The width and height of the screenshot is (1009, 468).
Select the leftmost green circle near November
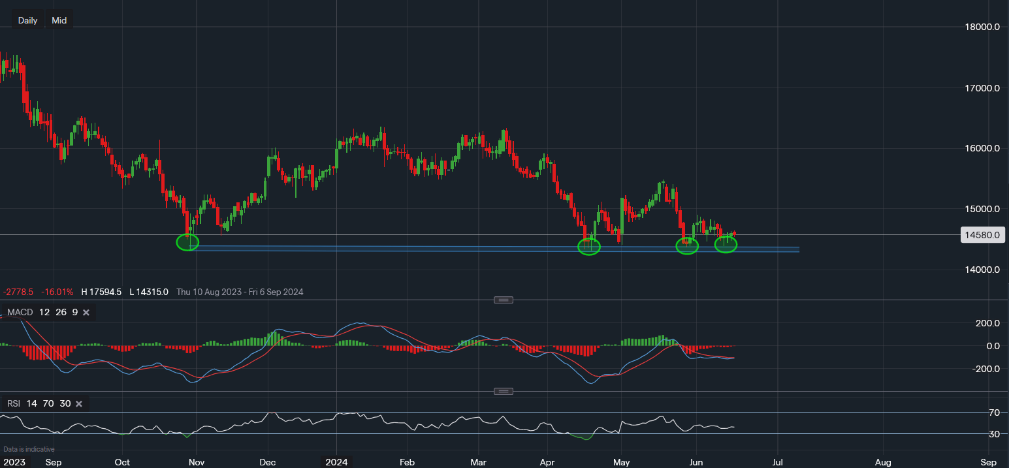click(x=187, y=242)
